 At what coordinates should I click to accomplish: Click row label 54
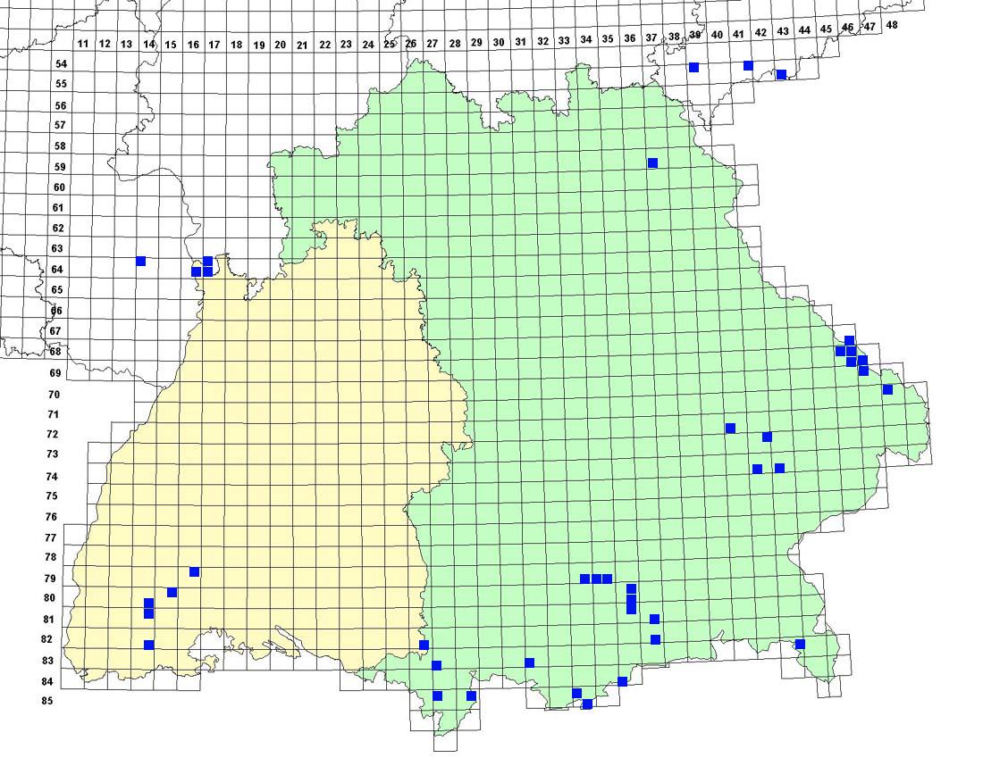(x=61, y=64)
